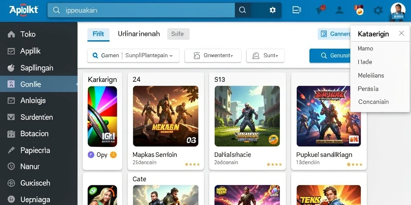Expand the SunpliPlantepain dropdown

tap(149, 55)
